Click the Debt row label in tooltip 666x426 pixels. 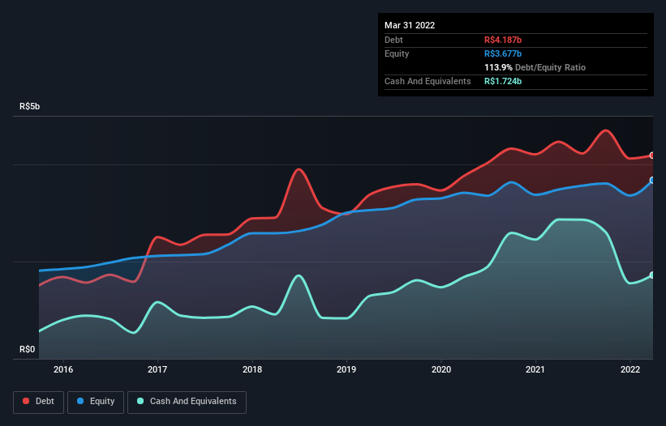tap(393, 40)
